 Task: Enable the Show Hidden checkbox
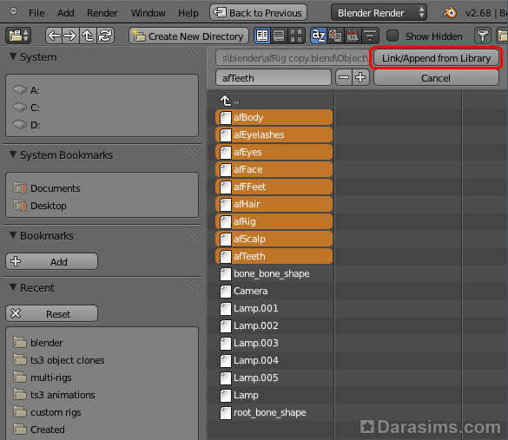pos(393,36)
